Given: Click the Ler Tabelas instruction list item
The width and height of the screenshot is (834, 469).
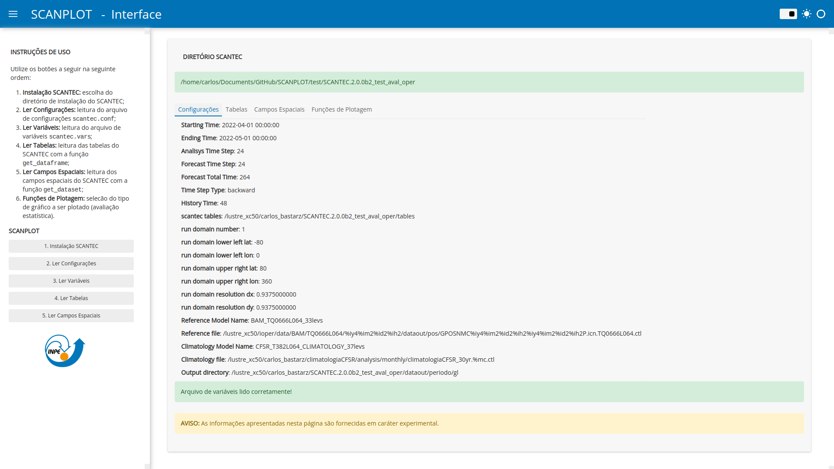Looking at the screenshot, I should [71, 154].
